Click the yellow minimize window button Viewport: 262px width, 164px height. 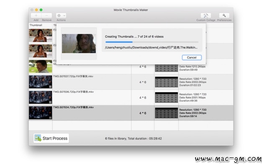pos(36,10)
